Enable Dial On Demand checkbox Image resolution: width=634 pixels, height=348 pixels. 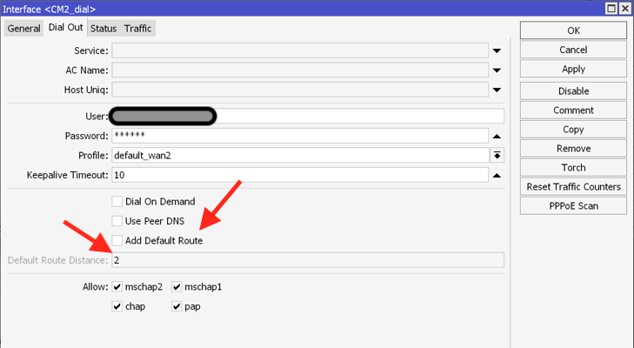117,202
